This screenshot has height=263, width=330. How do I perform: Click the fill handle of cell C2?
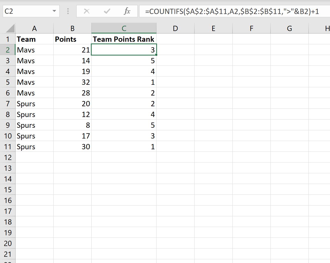156,55
